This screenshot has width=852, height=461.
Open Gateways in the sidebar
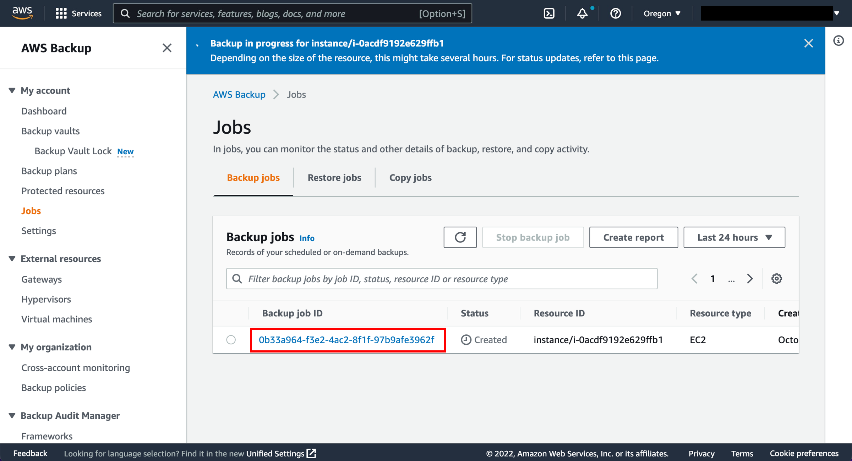[x=42, y=279]
